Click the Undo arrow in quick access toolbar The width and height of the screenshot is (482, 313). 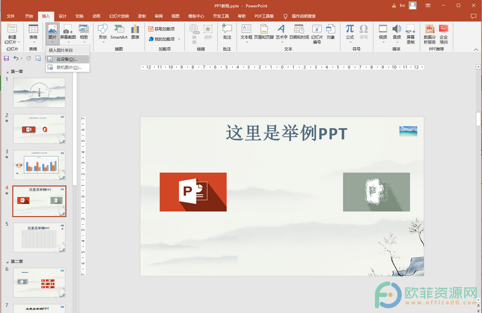pyautogui.click(x=16, y=58)
